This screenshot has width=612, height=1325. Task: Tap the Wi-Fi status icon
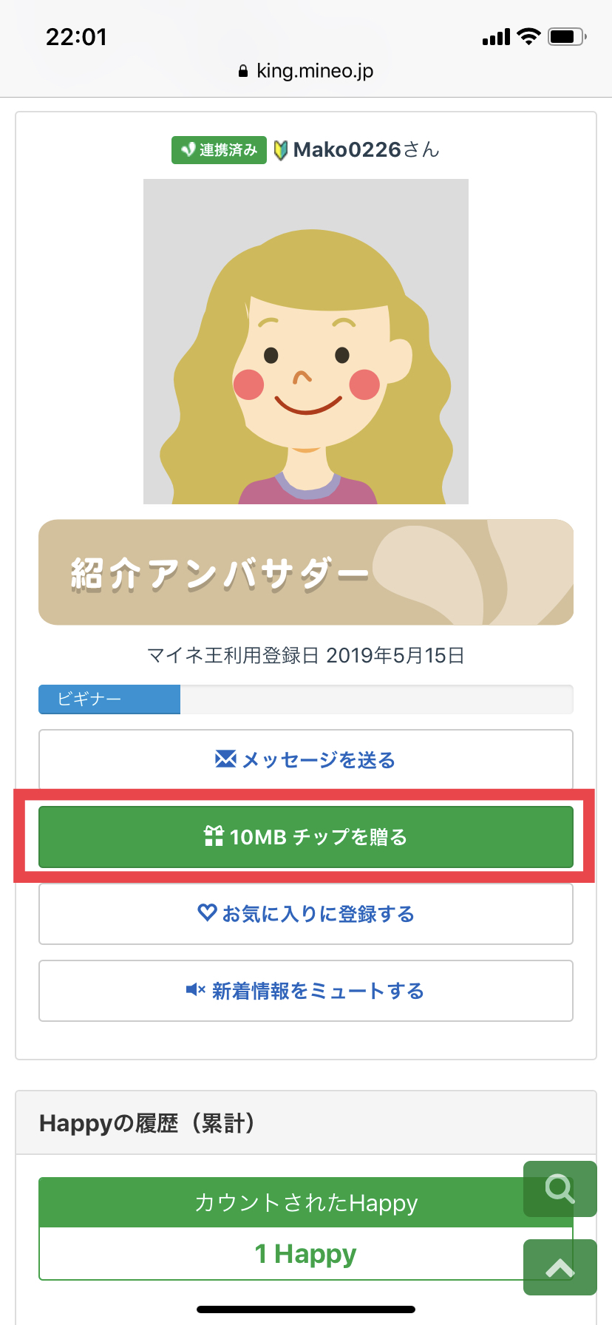pyautogui.click(x=528, y=36)
